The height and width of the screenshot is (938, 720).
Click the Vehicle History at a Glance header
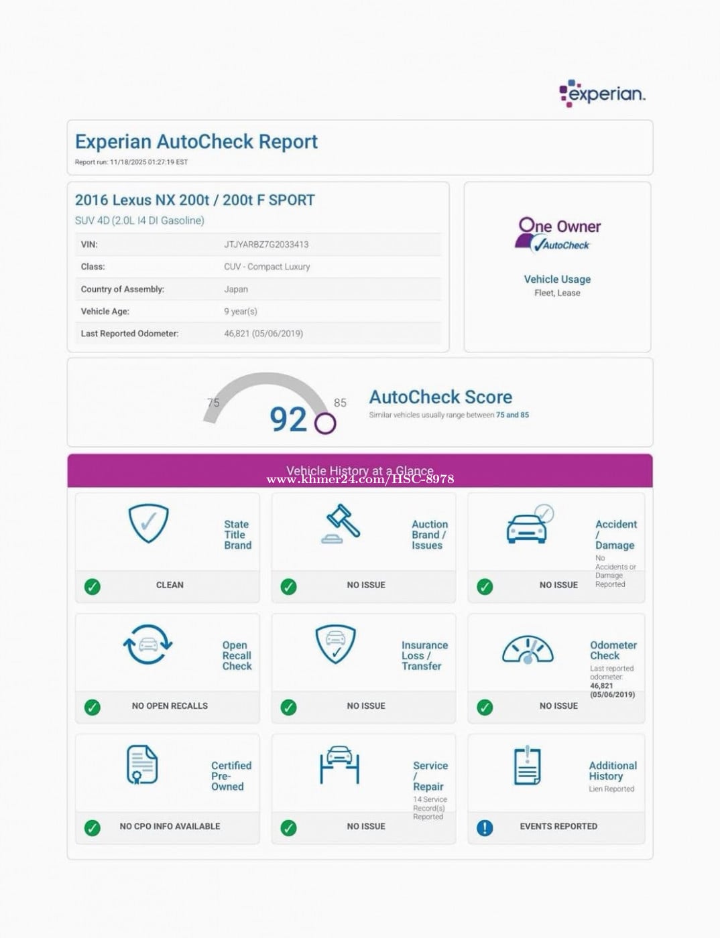pyautogui.click(x=360, y=471)
